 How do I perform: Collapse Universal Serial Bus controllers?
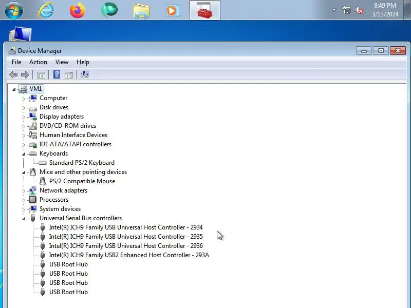24,219
